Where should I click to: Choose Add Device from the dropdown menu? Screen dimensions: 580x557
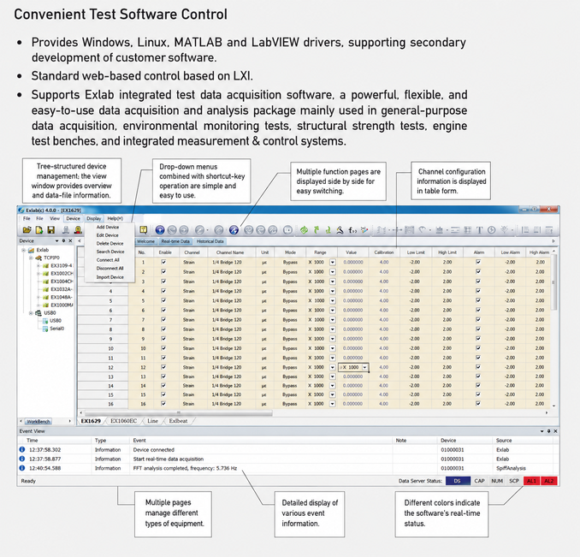(x=108, y=227)
